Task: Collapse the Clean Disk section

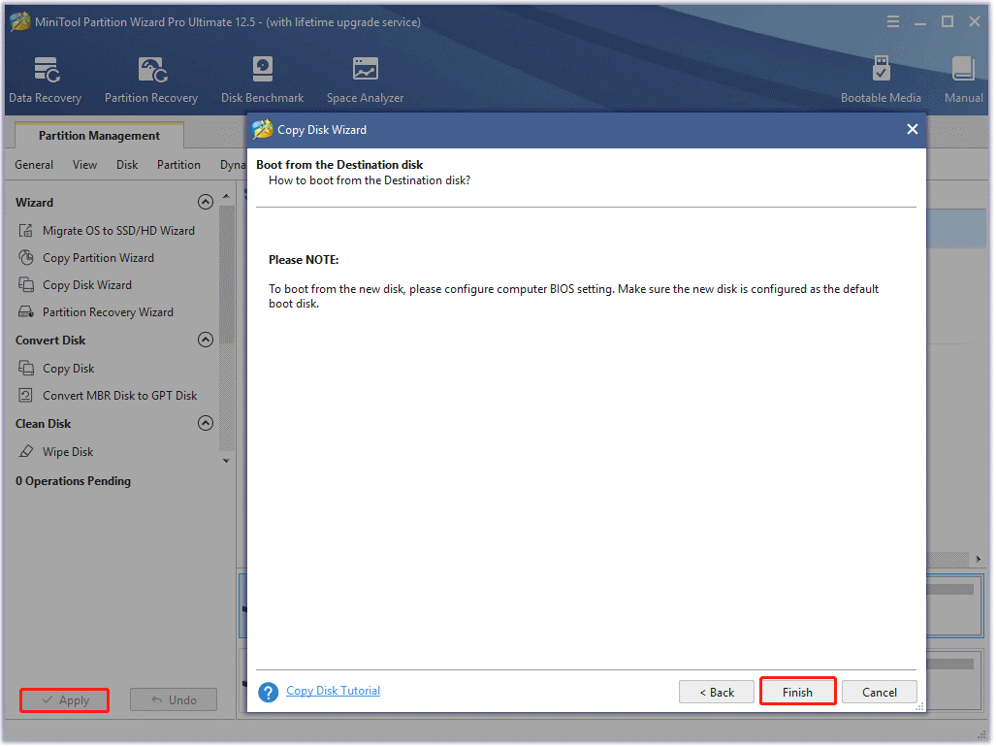Action: [206, 423]
